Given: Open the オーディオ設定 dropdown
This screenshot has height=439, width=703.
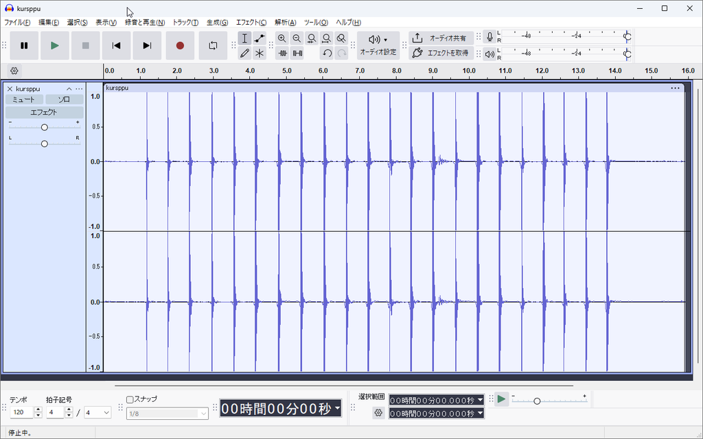Looking at the screenshot, I should [x=378, y=45].
